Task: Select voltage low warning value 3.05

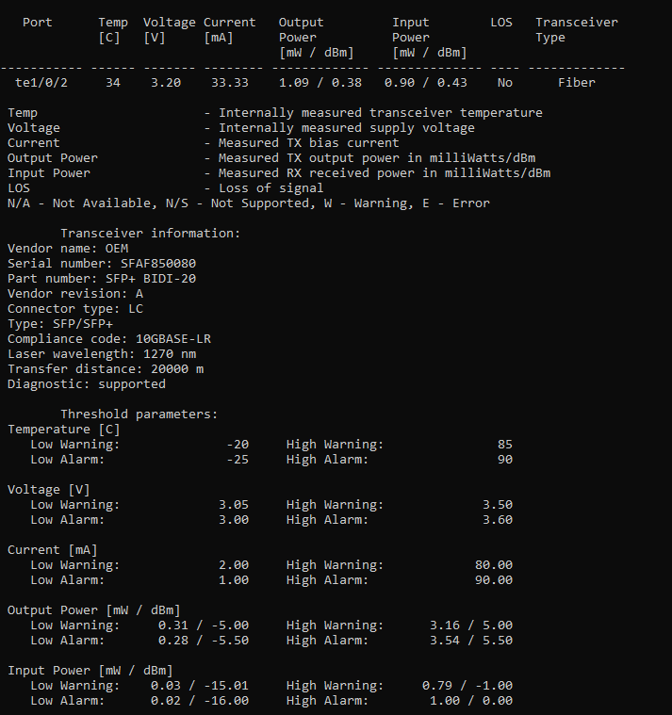Action: [234, 504]
